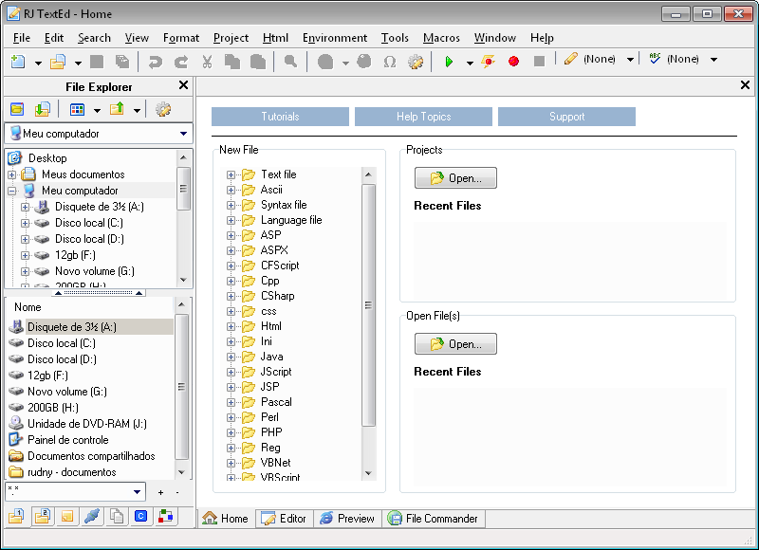Open the File Explorer 2 panel tab
This screenshot has width=759, height=550.
(x=42, y=517)
